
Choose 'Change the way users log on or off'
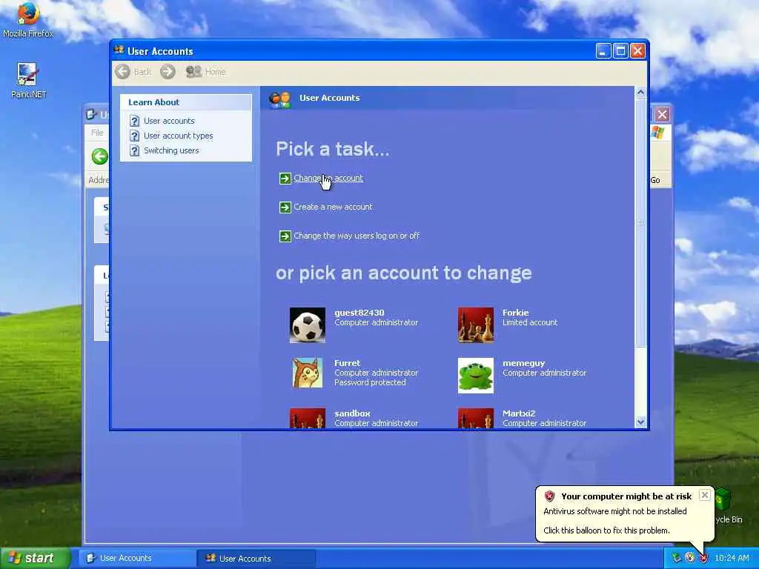357,236
